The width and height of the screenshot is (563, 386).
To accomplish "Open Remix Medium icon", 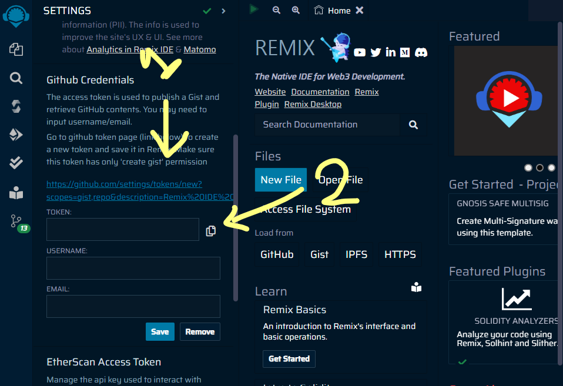I will 405,52.
